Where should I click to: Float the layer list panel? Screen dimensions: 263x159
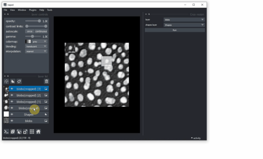tap(8, 76)
